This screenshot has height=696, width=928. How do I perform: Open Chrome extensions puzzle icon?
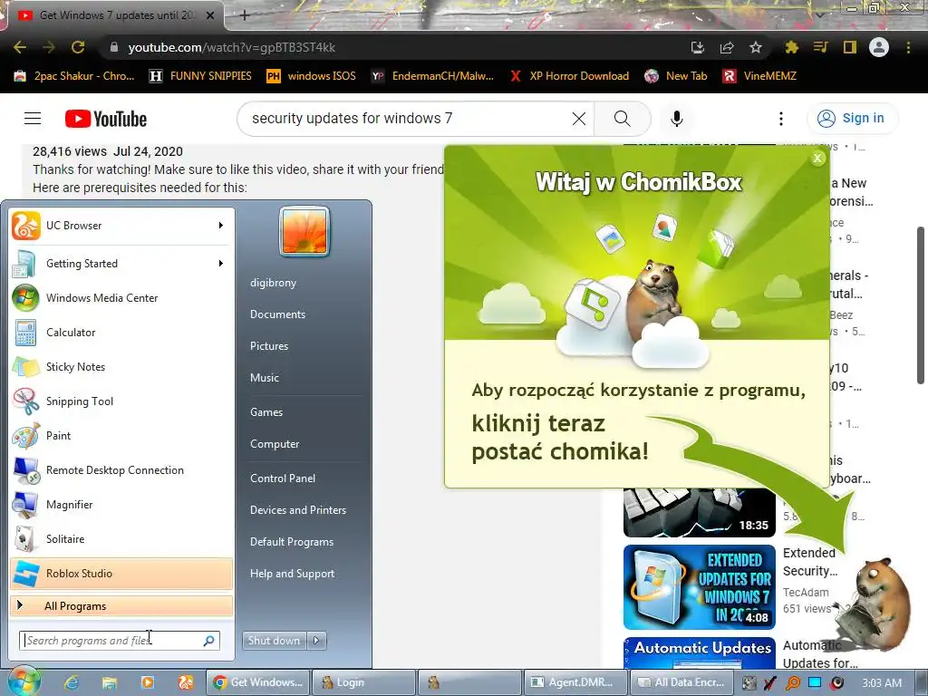click(792, 47)
